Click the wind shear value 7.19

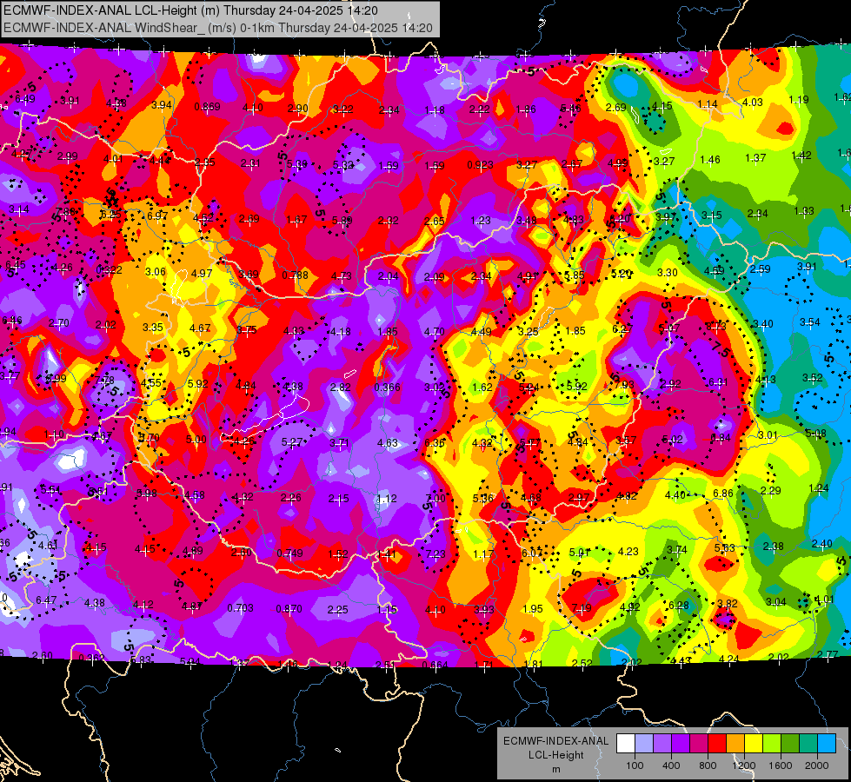point(582,608)
